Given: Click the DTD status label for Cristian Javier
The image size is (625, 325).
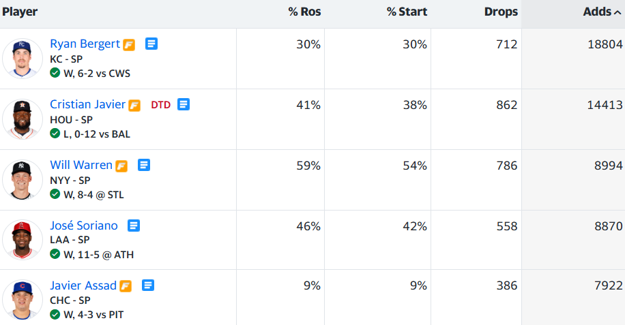Looking at the screenshot, I should [160, 105].
